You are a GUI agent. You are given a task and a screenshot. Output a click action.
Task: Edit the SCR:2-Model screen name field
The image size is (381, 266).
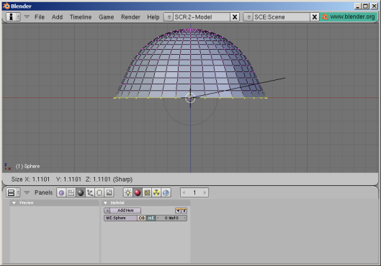pyautogui.click(x=201, y=17)
